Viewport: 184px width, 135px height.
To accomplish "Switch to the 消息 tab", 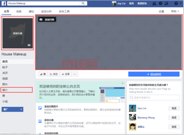I will coord(19,11).
